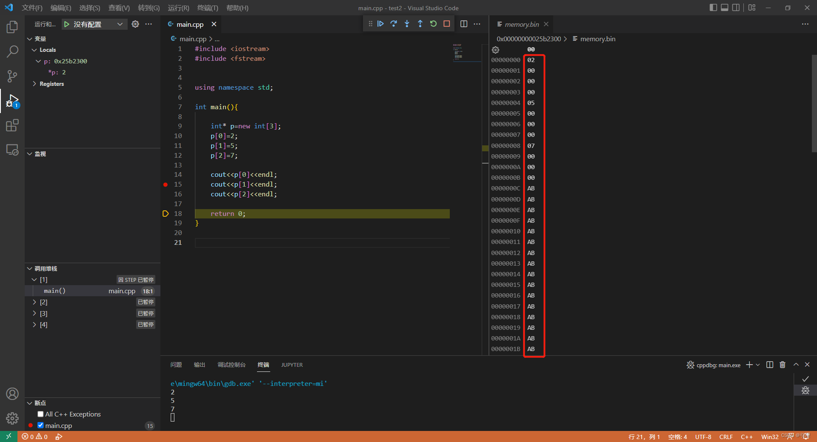Open the Run and Debug sidebar icon

[12, 101]
